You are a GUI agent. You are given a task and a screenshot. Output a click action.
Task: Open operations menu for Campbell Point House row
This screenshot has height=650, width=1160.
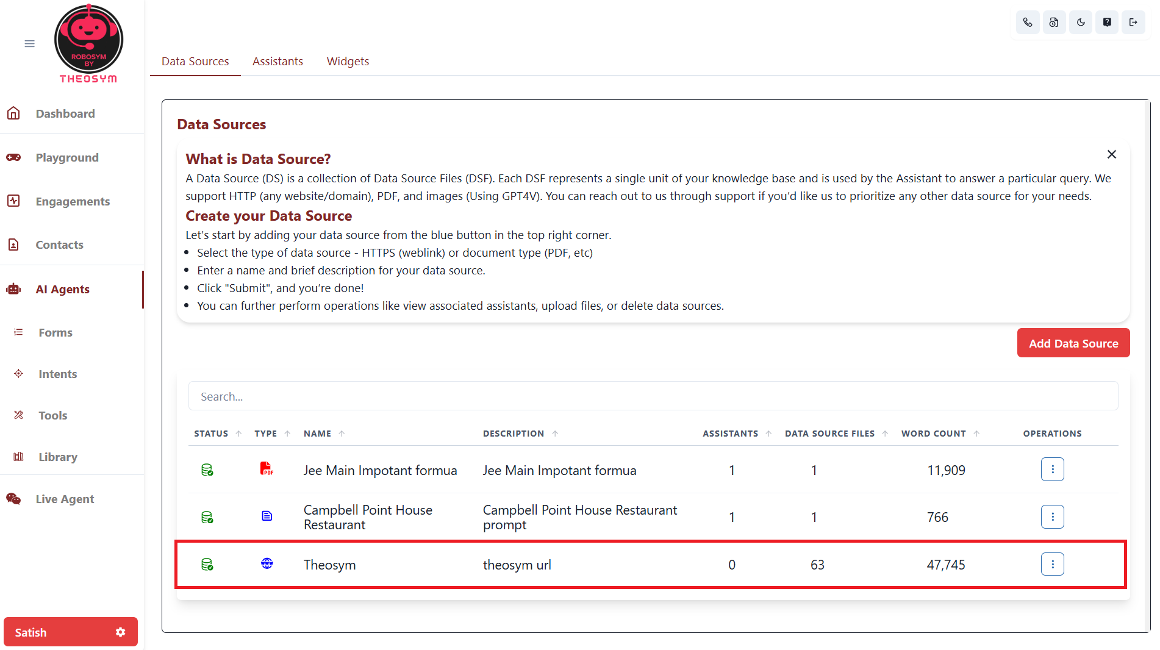tap(1053, 517)
